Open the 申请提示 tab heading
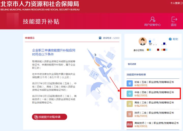 30,38
